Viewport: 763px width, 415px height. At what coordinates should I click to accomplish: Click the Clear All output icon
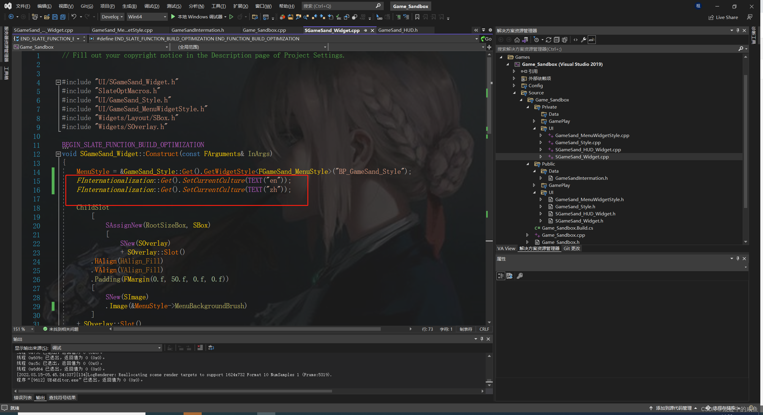click(200, 348)
